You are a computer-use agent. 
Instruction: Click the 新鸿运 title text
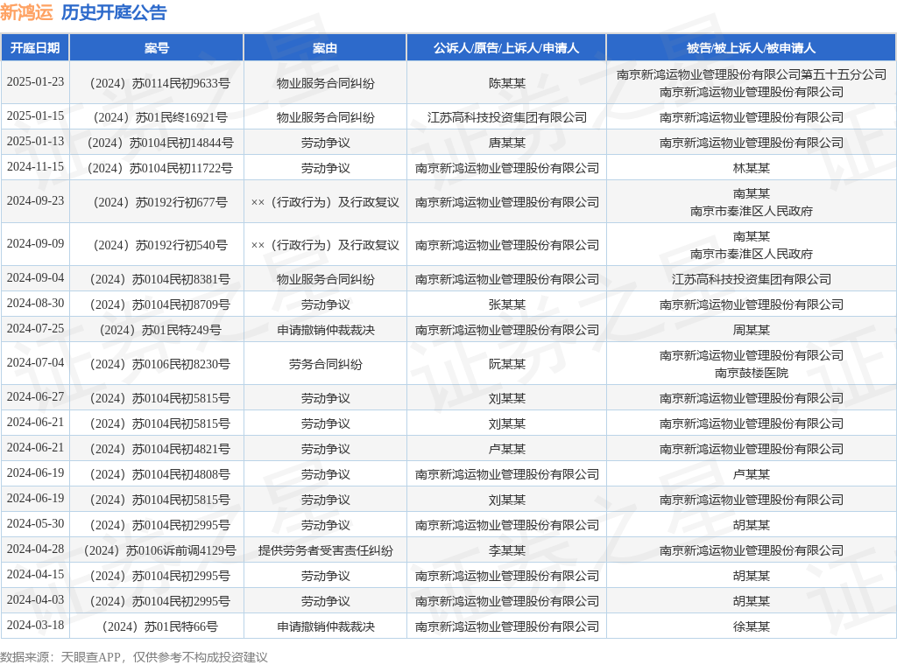pyautogui.click(x=26, y=12)
